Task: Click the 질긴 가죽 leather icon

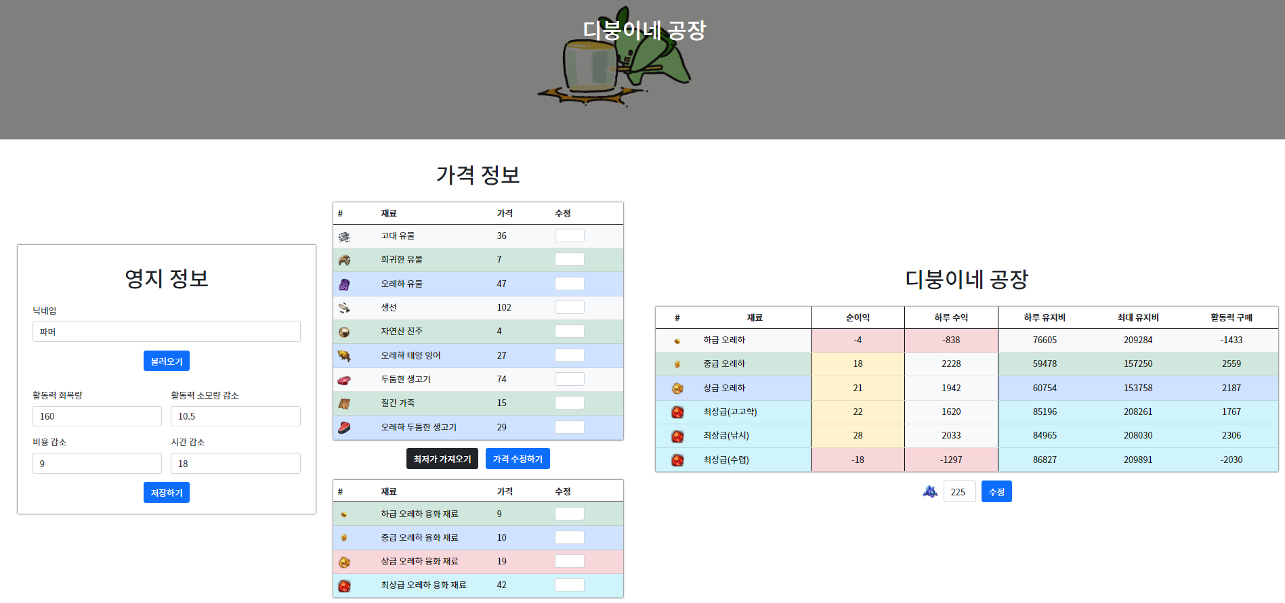Action: pos(344,403)
